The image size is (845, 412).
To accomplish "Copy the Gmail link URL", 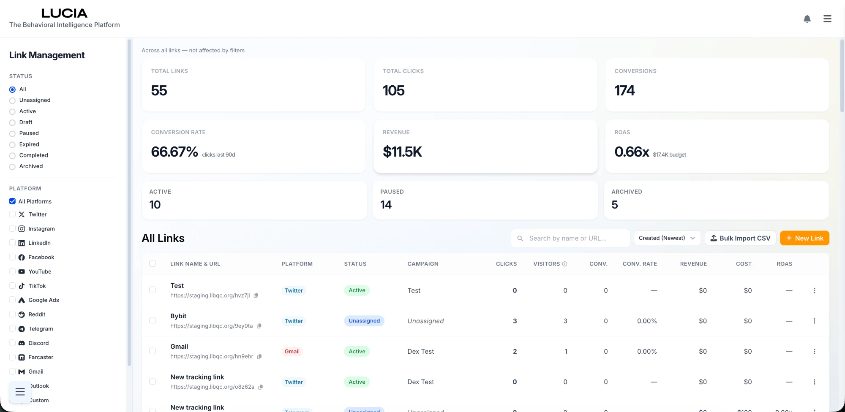I will [259, 356].
